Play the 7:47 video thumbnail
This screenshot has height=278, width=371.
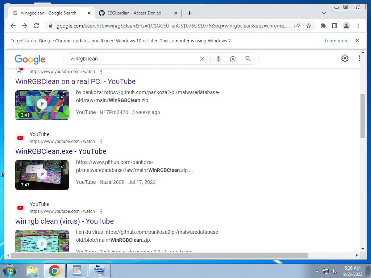42,175
